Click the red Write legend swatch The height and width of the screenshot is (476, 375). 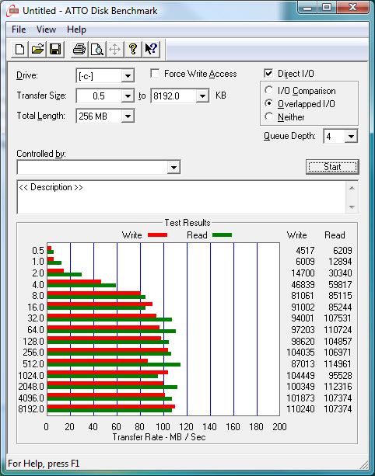pos(157,235)
